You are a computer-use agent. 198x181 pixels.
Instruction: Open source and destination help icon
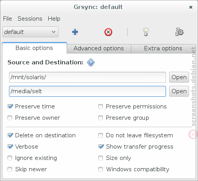pos(91,62)
